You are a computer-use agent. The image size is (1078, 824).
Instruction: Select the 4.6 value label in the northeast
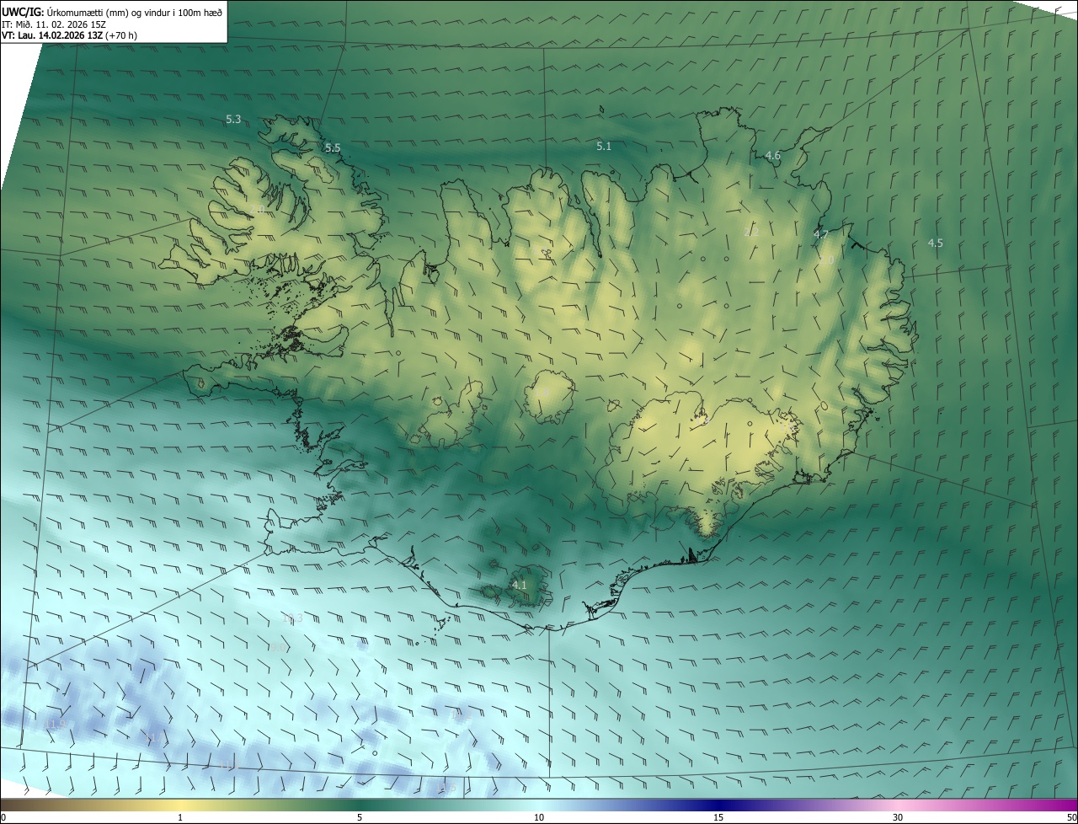[x=773, y=156]
